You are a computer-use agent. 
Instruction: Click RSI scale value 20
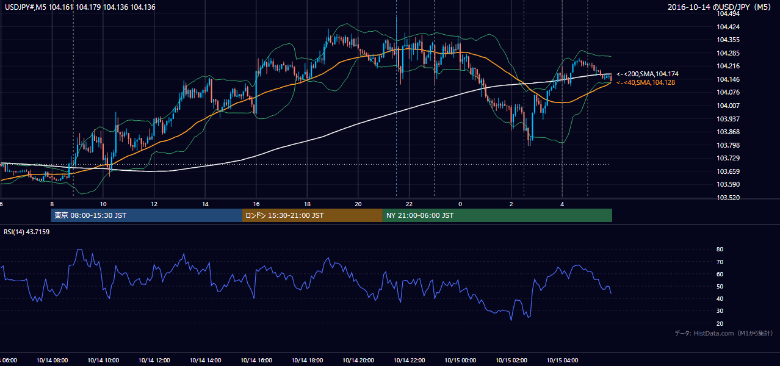pyautogui.click(x=720, y=323)
